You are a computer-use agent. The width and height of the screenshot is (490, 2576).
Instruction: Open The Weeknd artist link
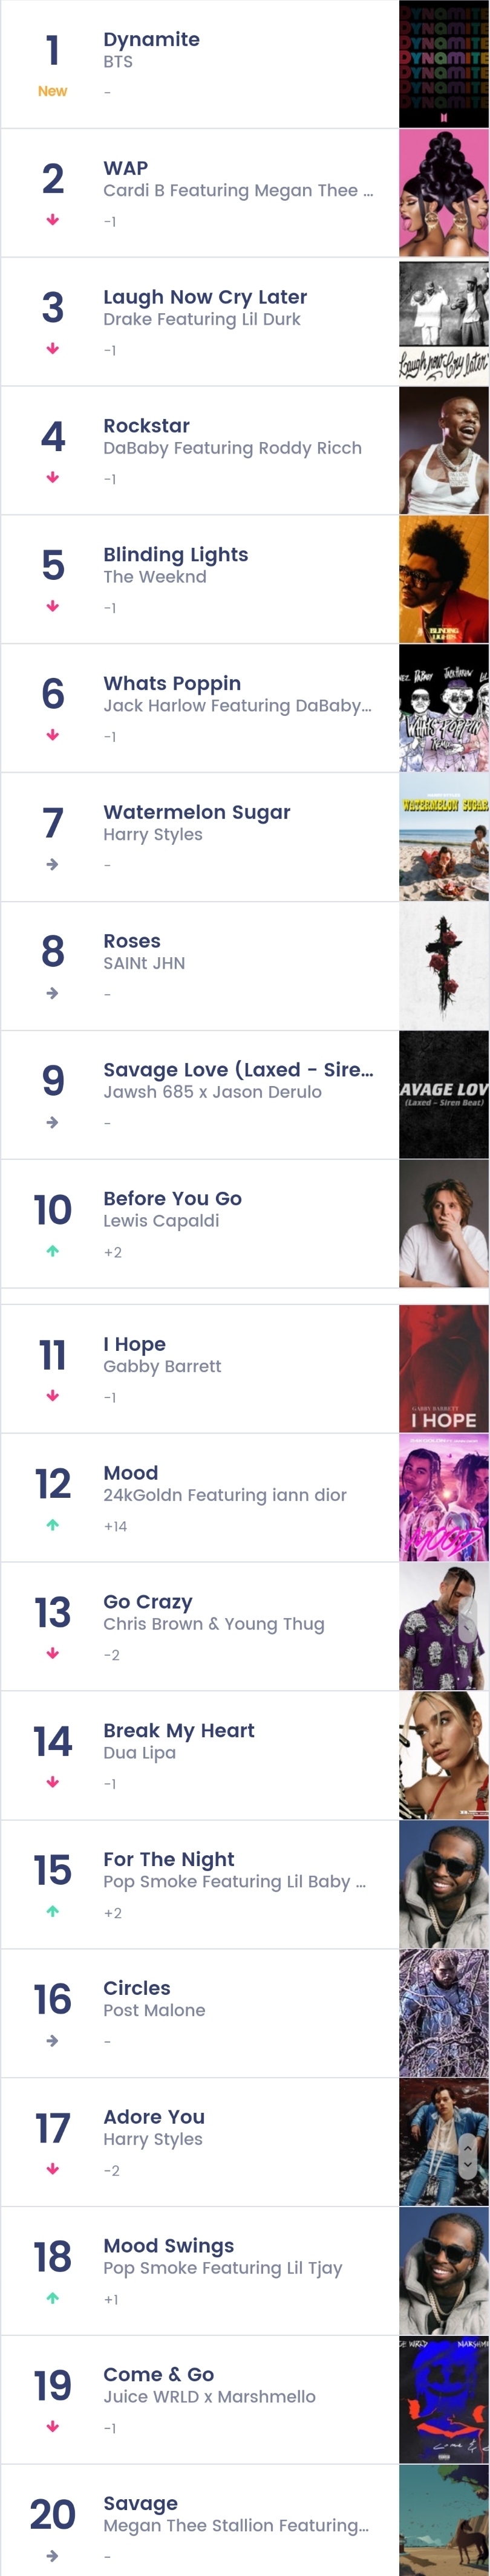click(x=155, y=577)
